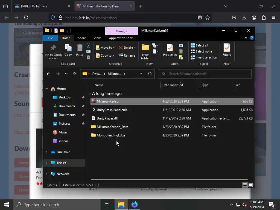This screenshot has height=210, width=280.
Task: Click Invert selection in the ribbon
Action: click(204, 57)
